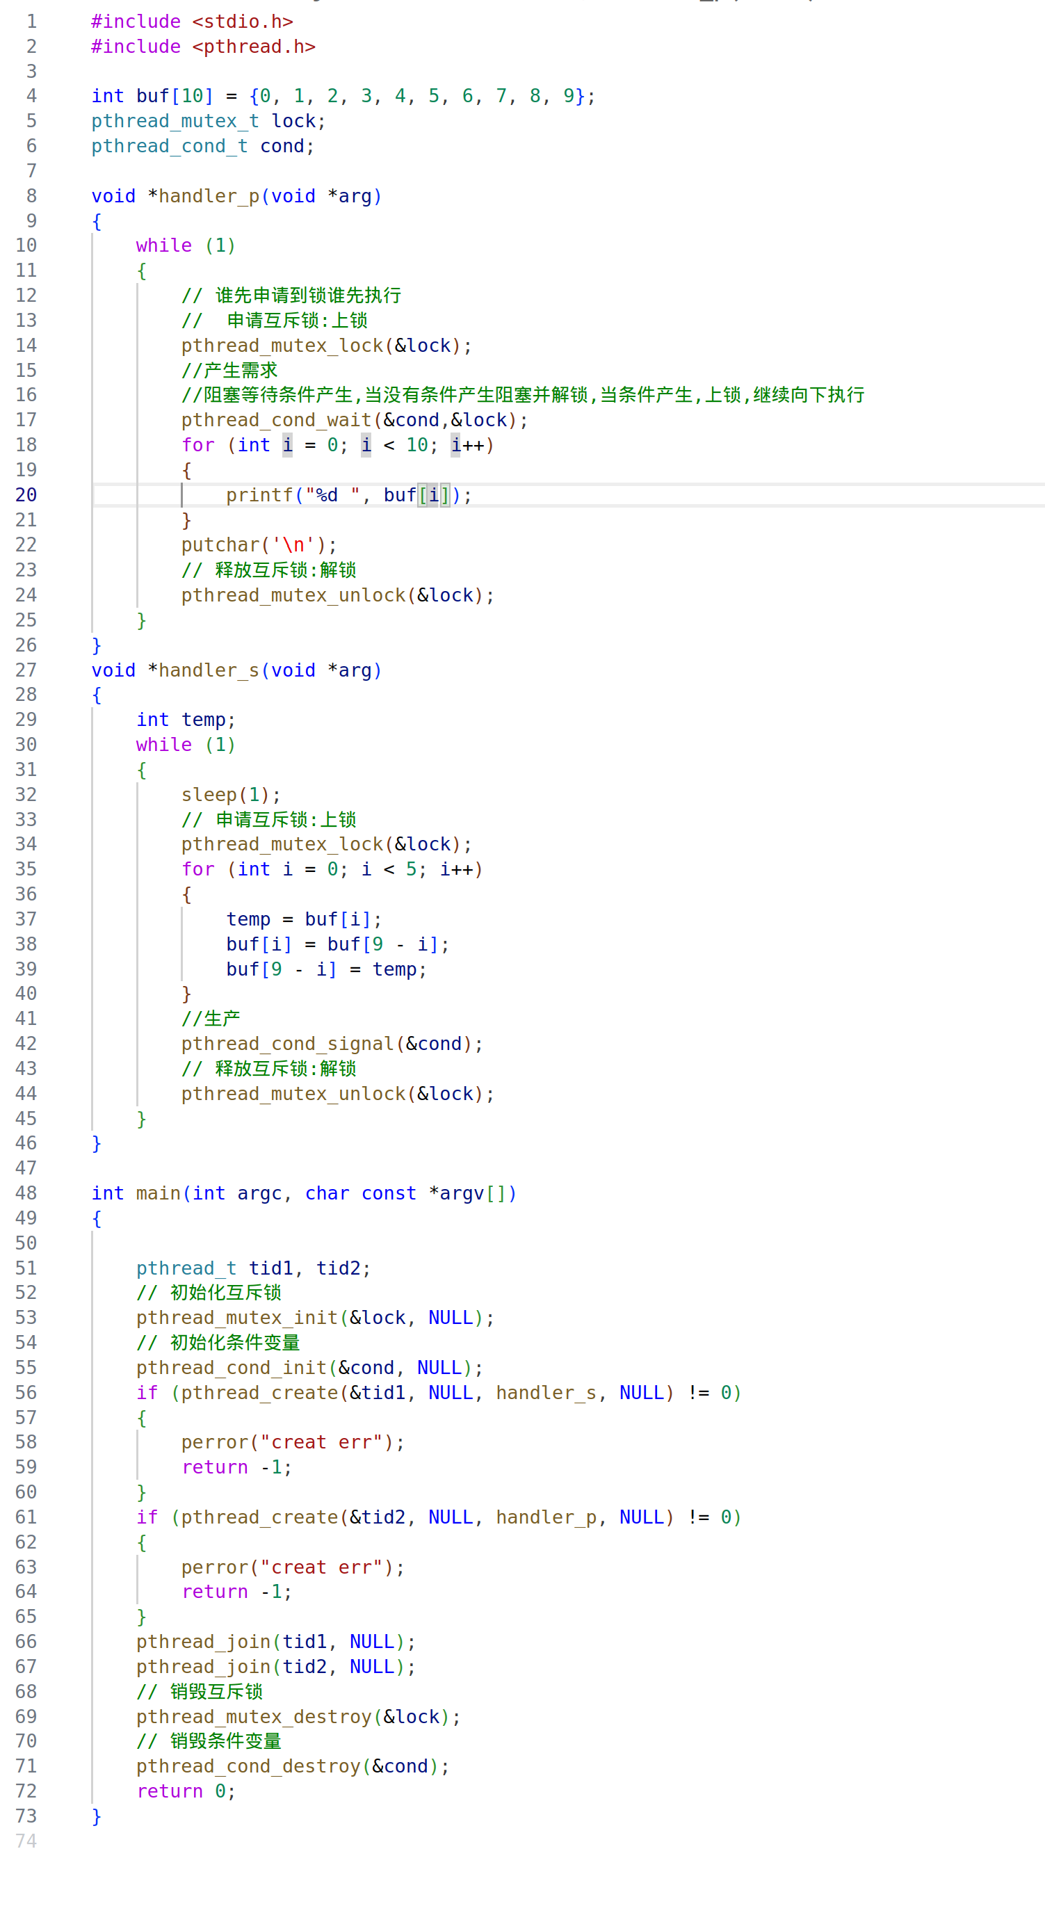Click line number 73 in the gutter

pos(26,1816)
